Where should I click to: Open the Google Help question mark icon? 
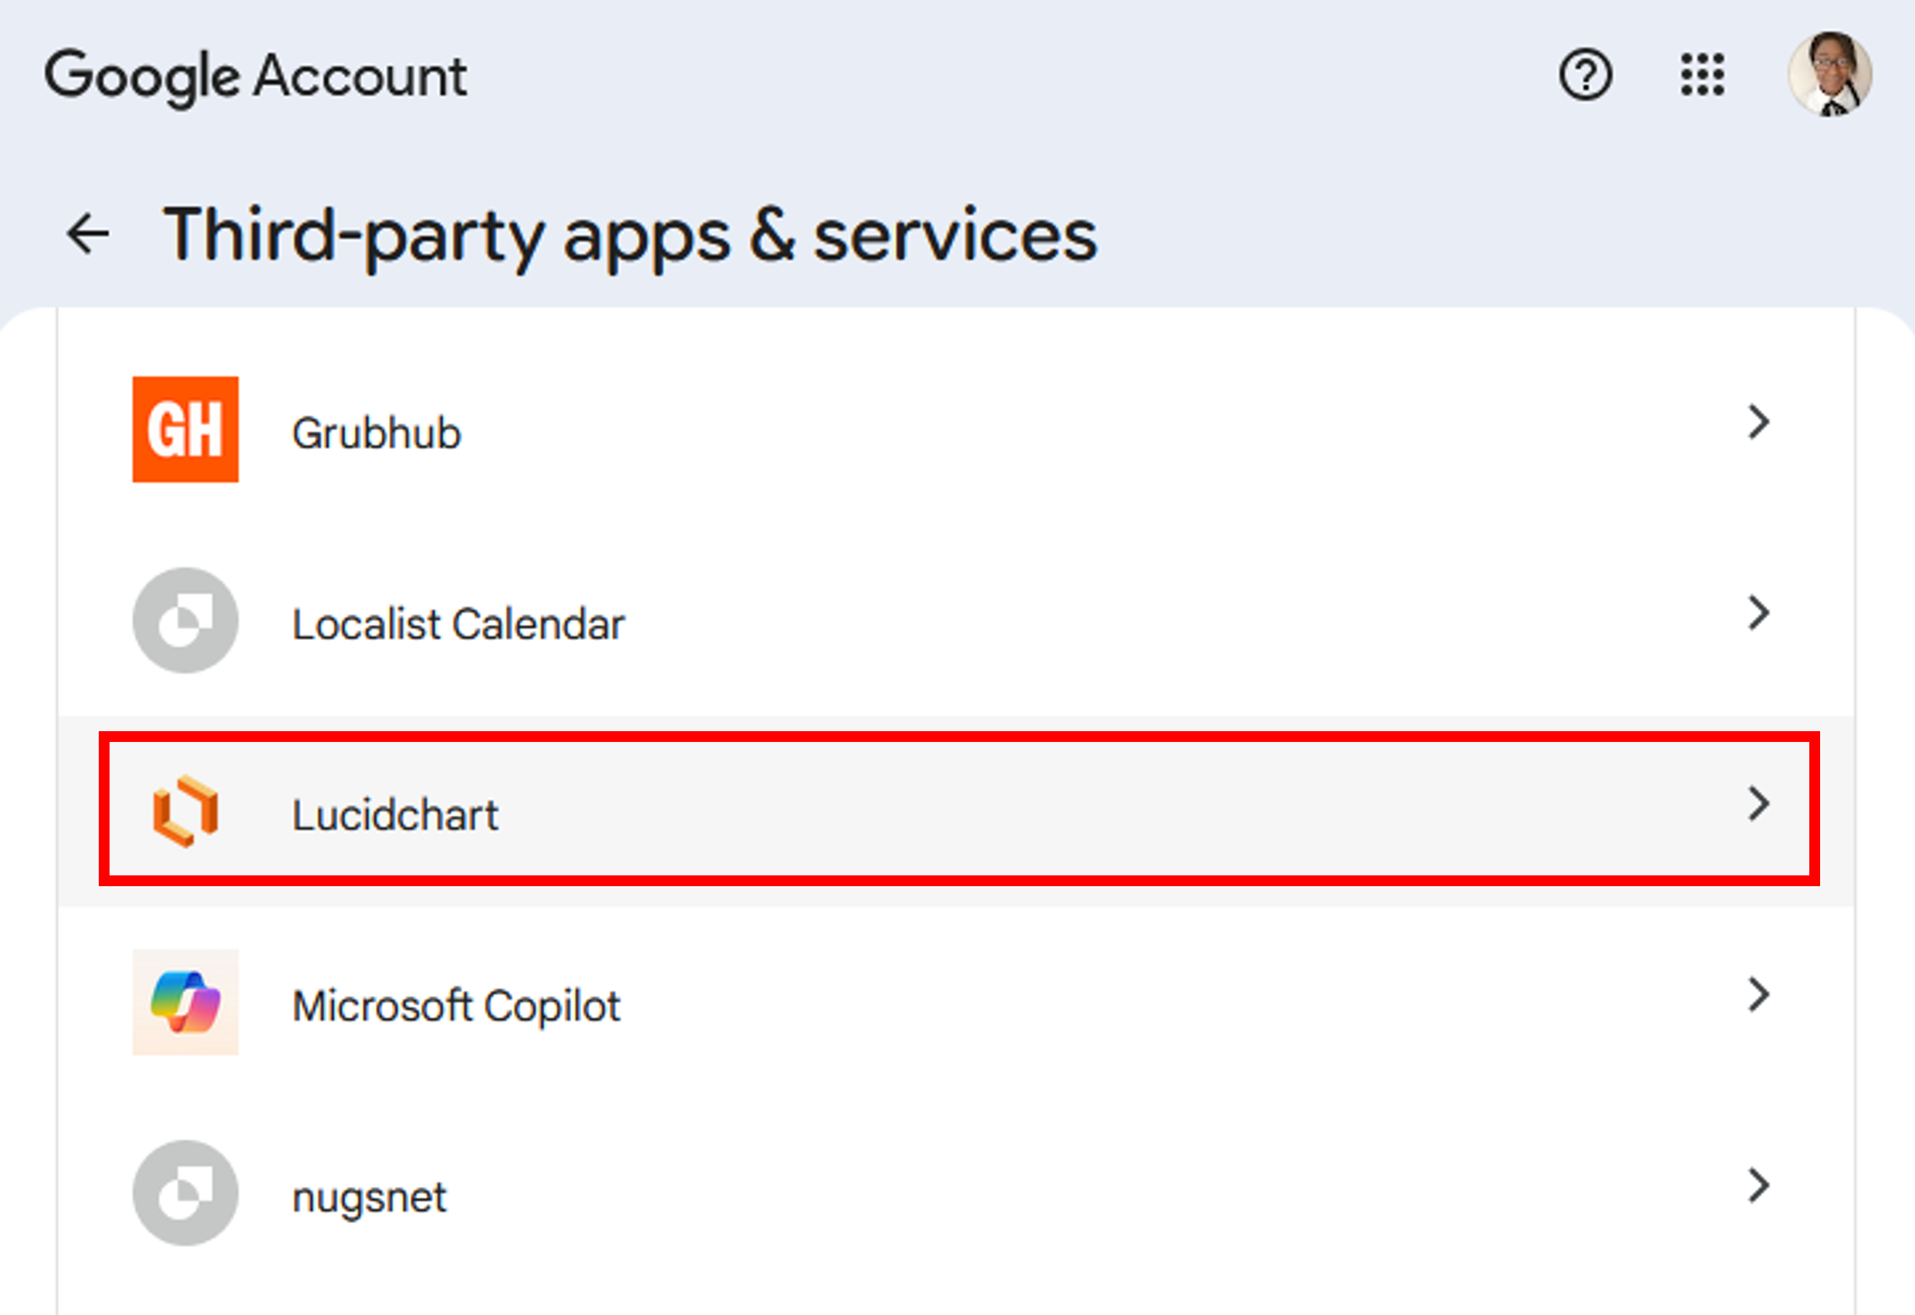click(1586, 76)
